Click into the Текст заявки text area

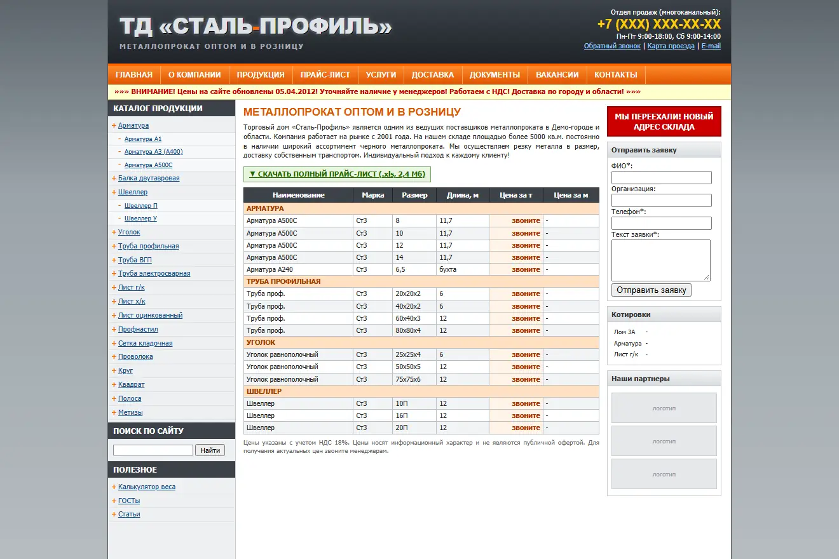point(661,260)
